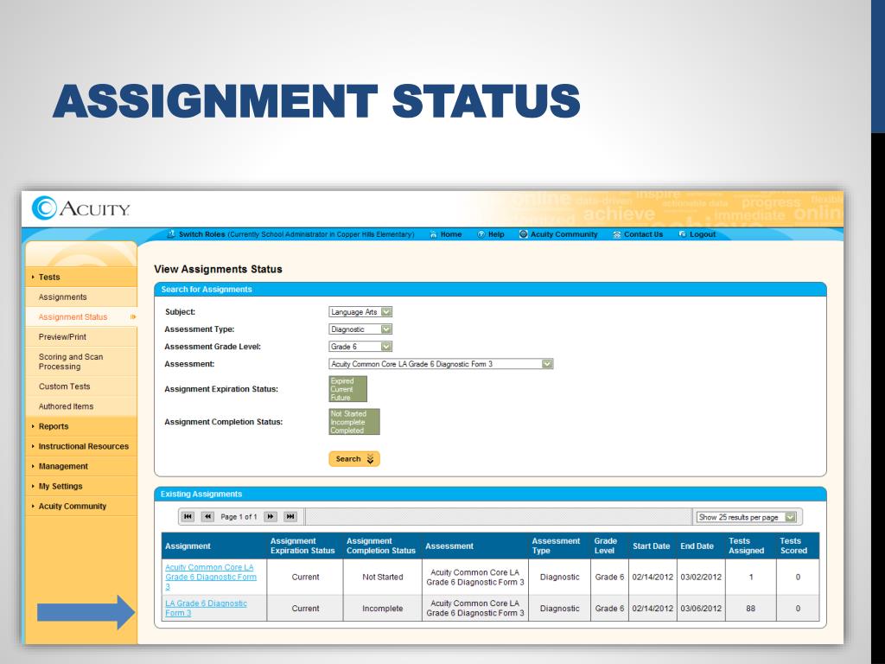Go to first page of results
The height and width of the screenshot is (664, 885).
click(188, 517)
